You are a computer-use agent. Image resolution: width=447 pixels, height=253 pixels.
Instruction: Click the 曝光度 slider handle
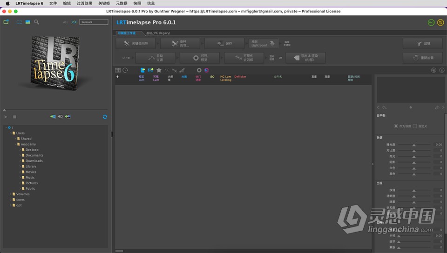(x=414, y=145)
